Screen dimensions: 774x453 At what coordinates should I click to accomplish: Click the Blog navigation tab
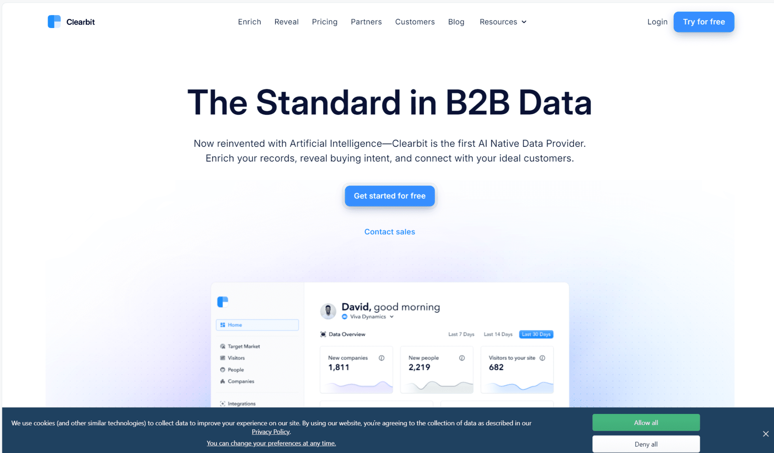pos(457,22)
